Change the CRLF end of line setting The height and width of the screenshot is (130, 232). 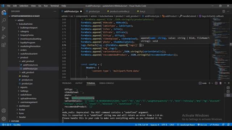pyautogui.click(x=172, y=125)
